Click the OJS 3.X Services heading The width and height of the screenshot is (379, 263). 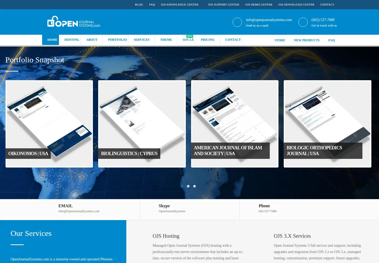coord(292,236)
